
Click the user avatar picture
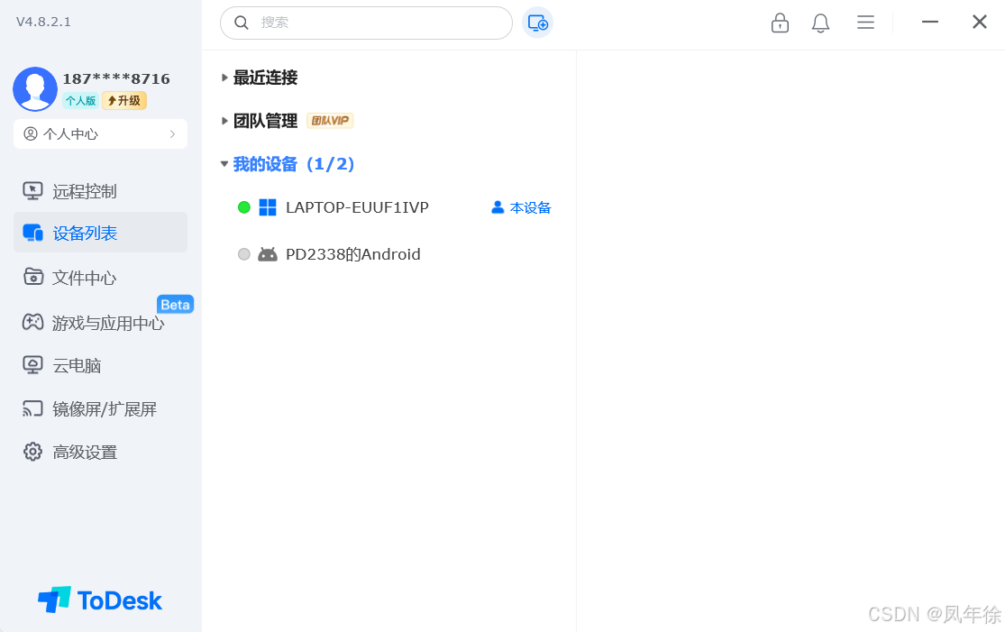35,89
